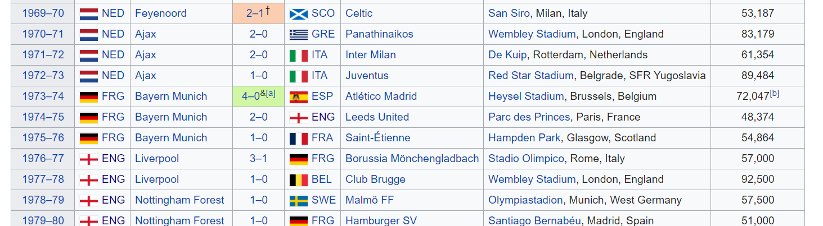
Task: Click the Greece flag icon beside Panathinaikos
Action: (298, 35)
